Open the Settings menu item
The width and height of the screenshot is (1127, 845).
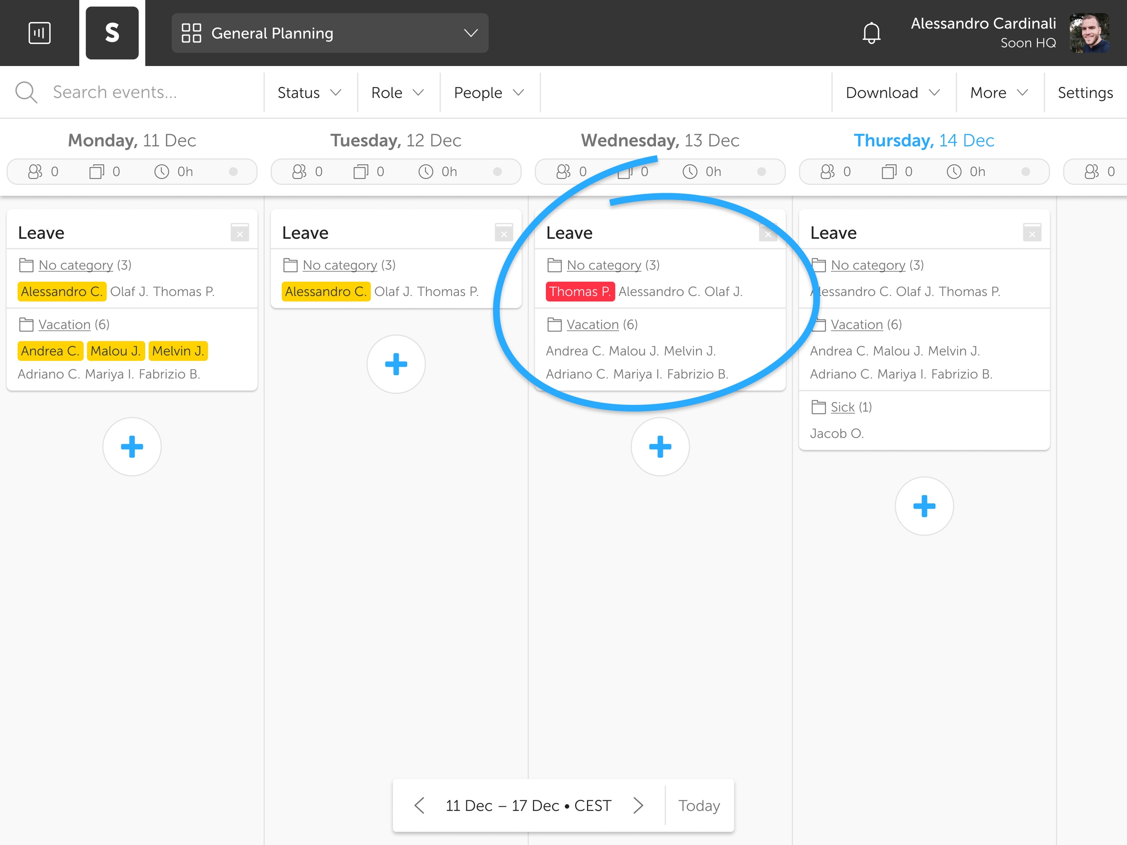coord(1085,93)
